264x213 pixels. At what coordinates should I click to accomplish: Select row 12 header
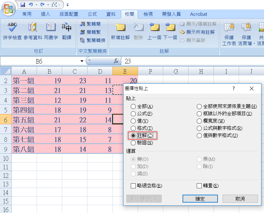pos(6,176)
